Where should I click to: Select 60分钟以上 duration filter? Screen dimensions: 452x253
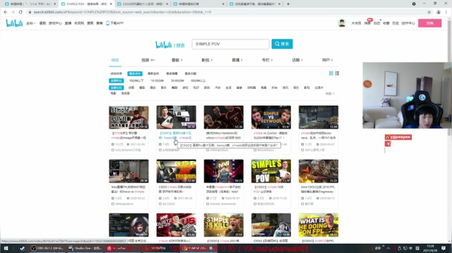point(198,81)
